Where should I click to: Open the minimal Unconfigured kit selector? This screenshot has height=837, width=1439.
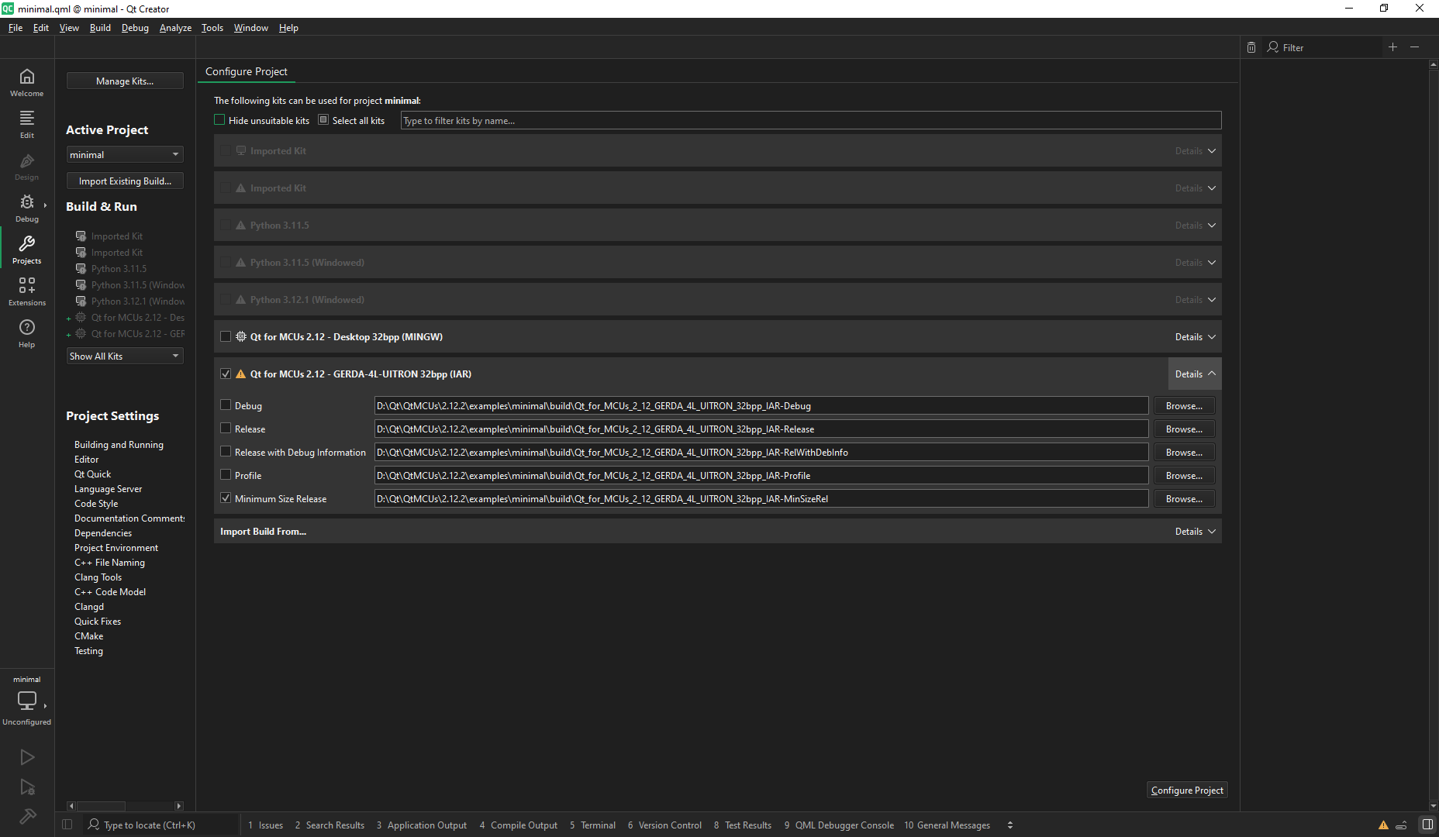[27, 700]
